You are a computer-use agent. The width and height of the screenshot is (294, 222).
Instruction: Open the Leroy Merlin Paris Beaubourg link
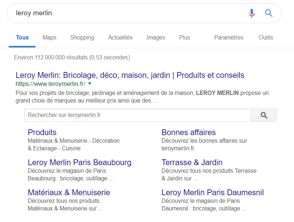point(79,163)
